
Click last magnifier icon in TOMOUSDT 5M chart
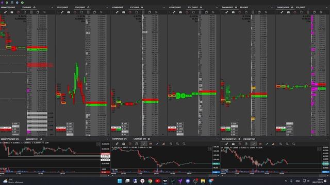293,144
